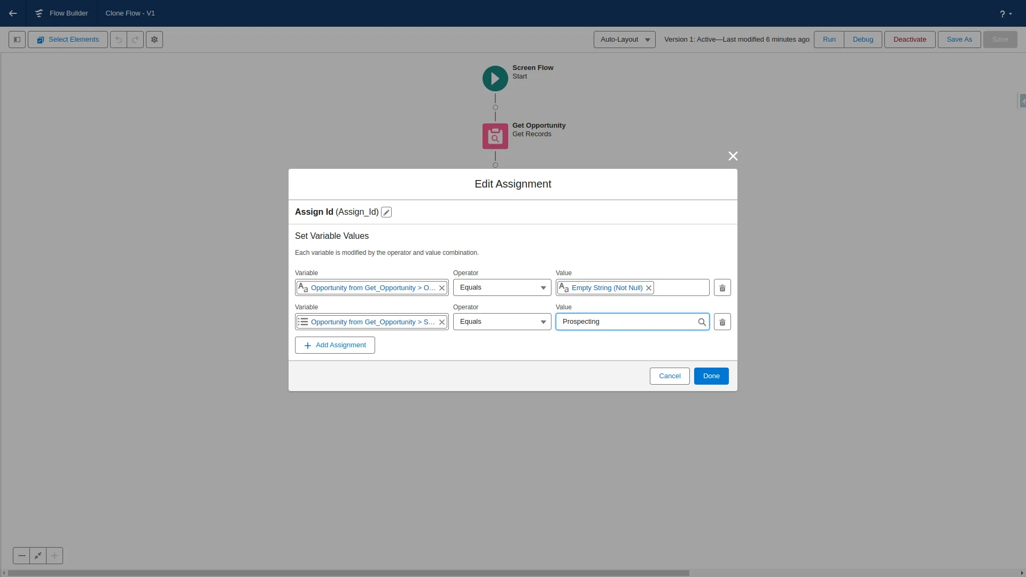Click the pencil edit icon next to Assign_Id

(x=387, y=212)
